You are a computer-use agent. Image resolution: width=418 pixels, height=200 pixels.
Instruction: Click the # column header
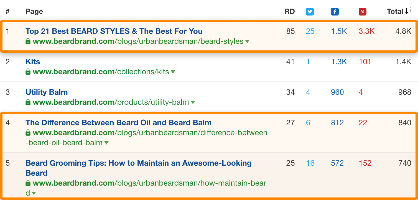pyautogui.click(x=7, y=11)
